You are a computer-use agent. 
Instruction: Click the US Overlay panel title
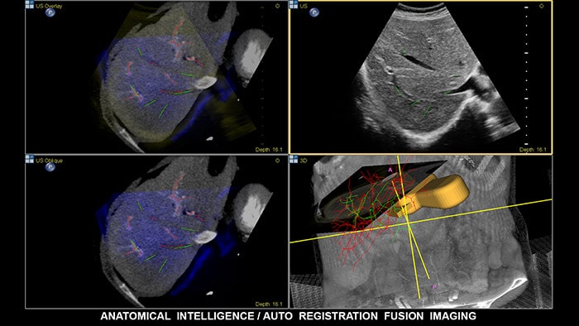[49, 6]
